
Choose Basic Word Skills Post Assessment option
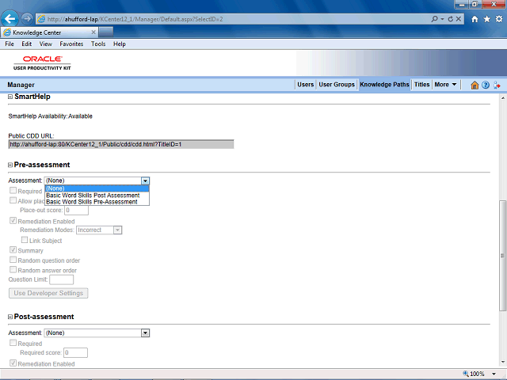tap(97, 196)
